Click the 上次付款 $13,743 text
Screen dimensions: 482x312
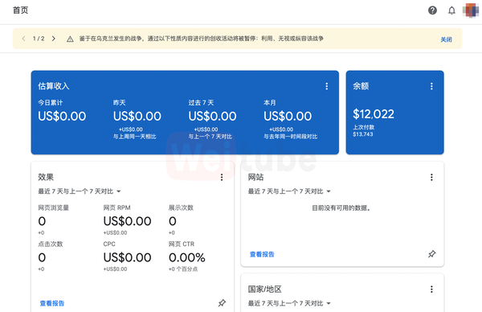tap(363, 131)
